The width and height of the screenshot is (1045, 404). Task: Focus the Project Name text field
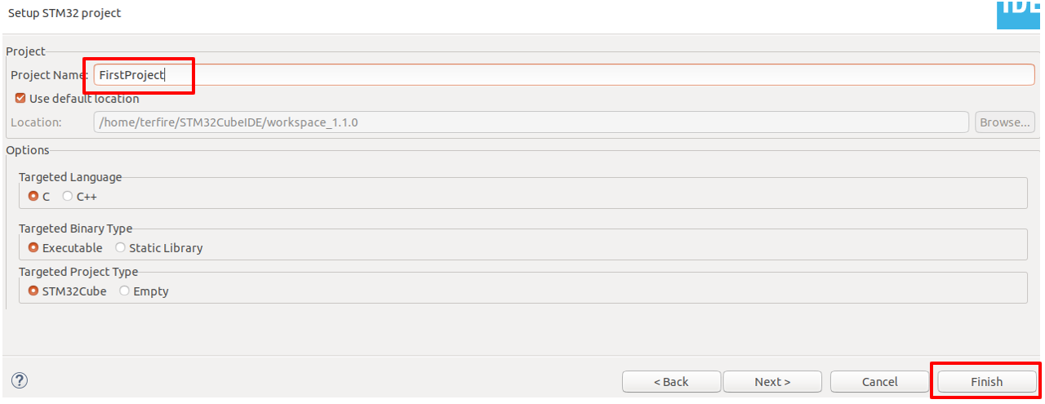pos(563,75)
